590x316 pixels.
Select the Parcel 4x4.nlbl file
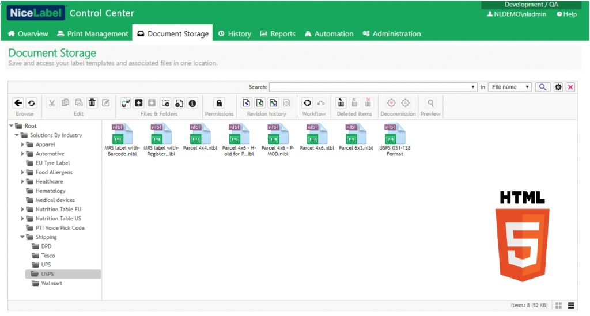pos(200,138)
